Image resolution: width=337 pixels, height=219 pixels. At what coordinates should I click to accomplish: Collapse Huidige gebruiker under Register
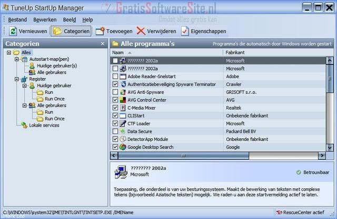point(25,85)
